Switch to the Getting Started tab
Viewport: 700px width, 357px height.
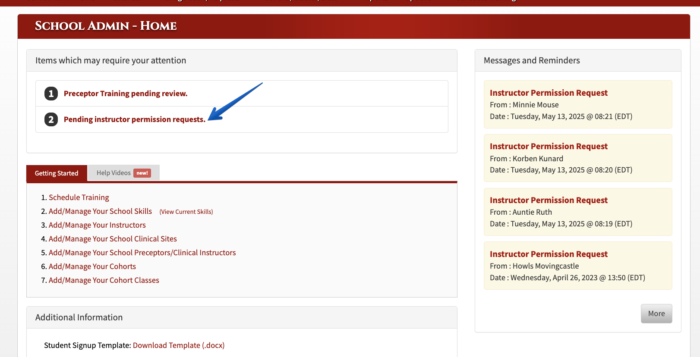click(57, 173)
